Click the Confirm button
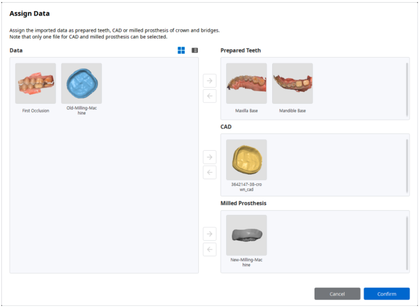Viewport: 420px width, 308px height. (387, 294)
